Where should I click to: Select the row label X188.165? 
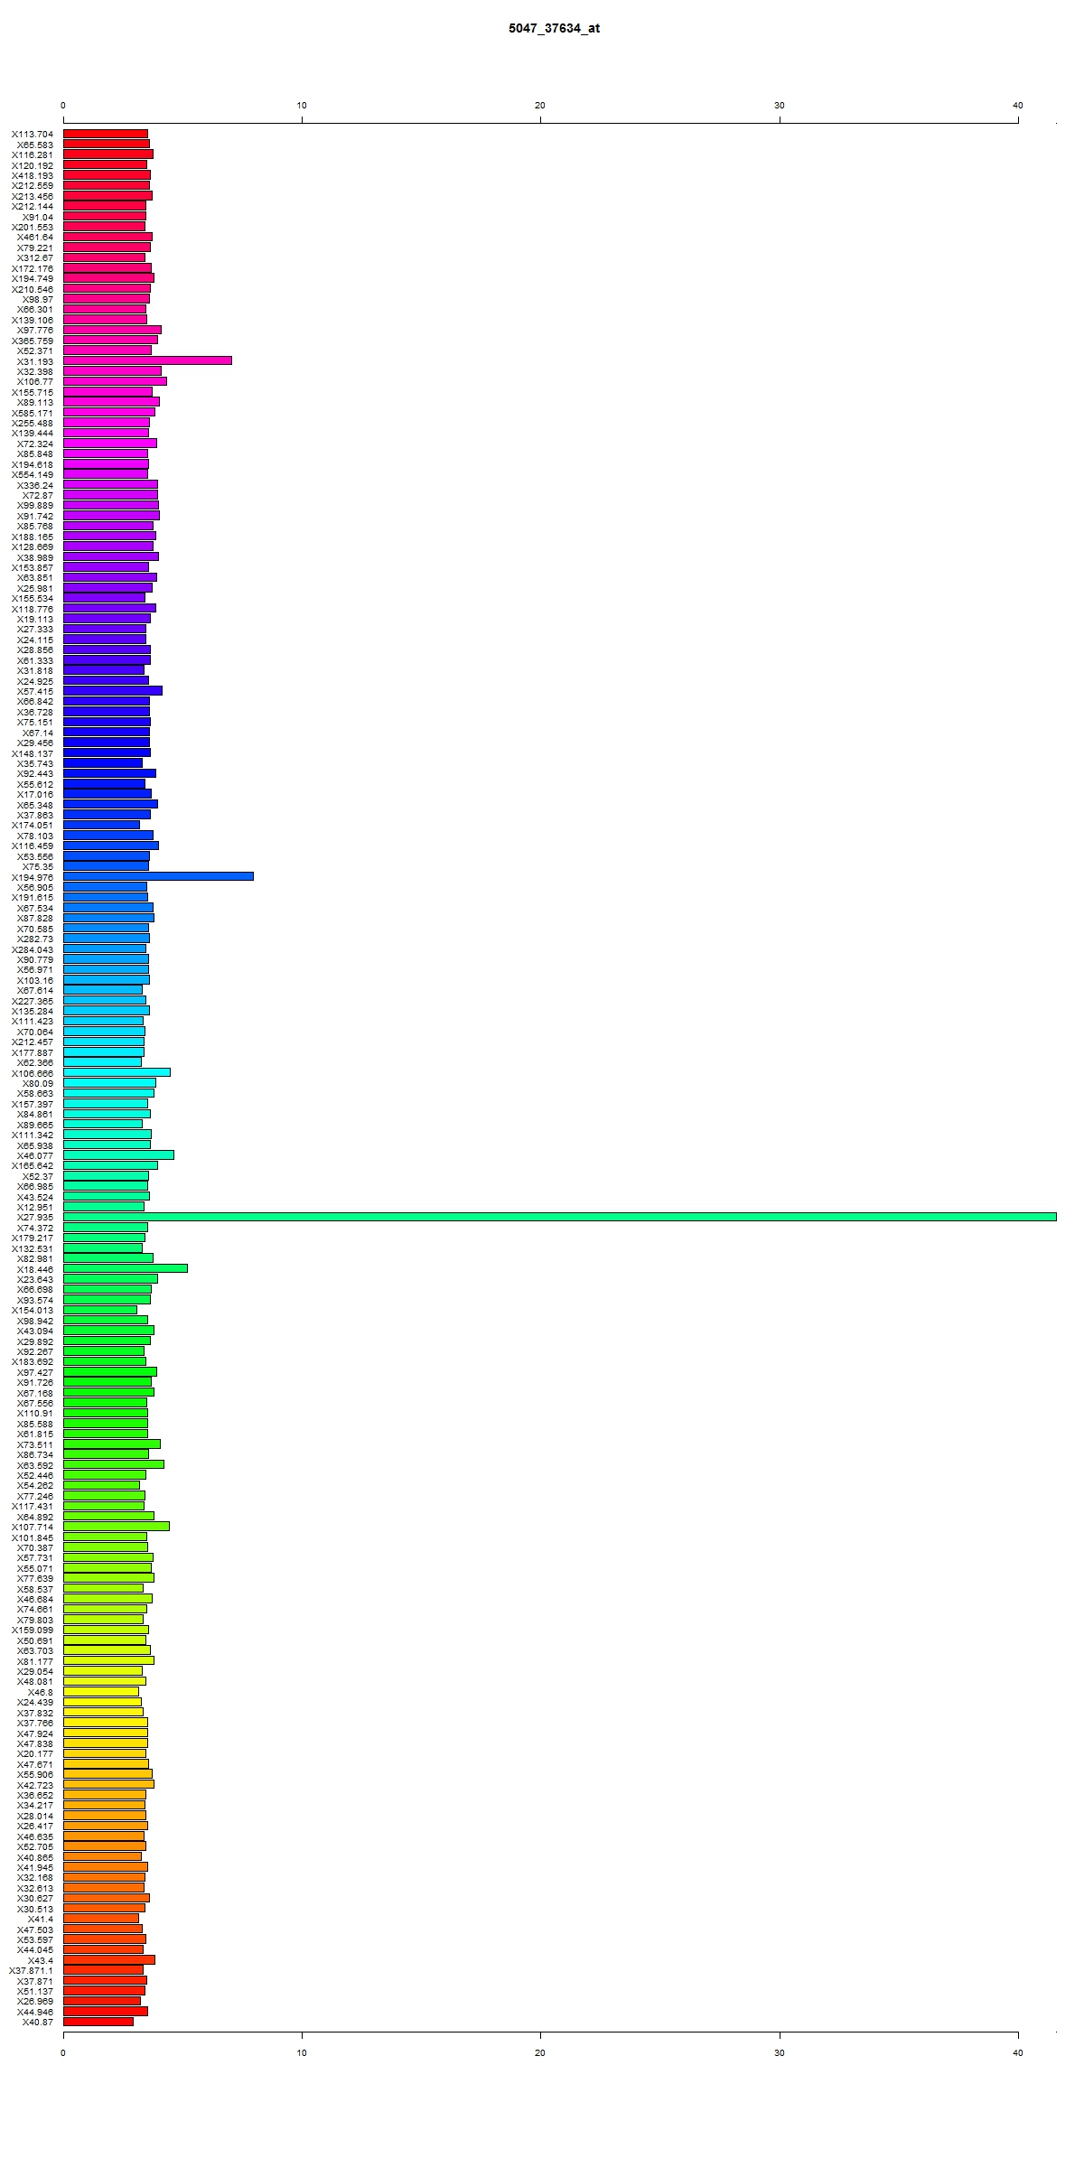tap(33, 537)
